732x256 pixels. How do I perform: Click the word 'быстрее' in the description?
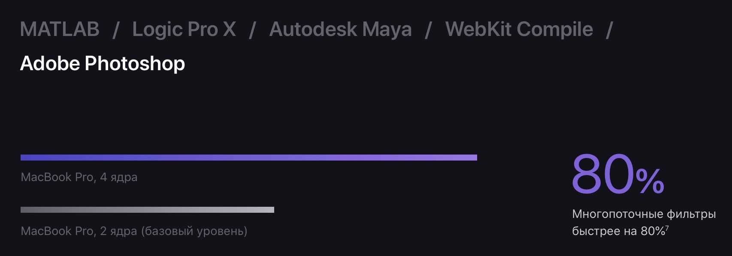tap(596, 231)
